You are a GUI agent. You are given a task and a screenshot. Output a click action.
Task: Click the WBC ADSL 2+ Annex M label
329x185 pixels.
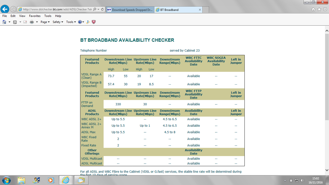(x=91, y=126)
